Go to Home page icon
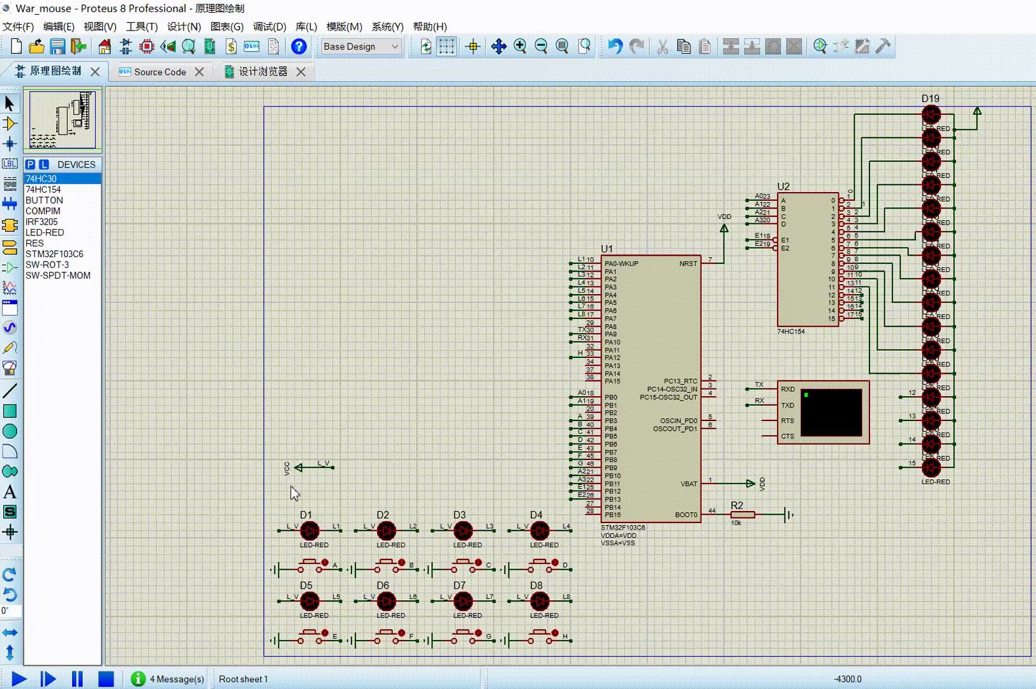The height and width of the screenshot is (689, 1036). (x=105, y=46)
